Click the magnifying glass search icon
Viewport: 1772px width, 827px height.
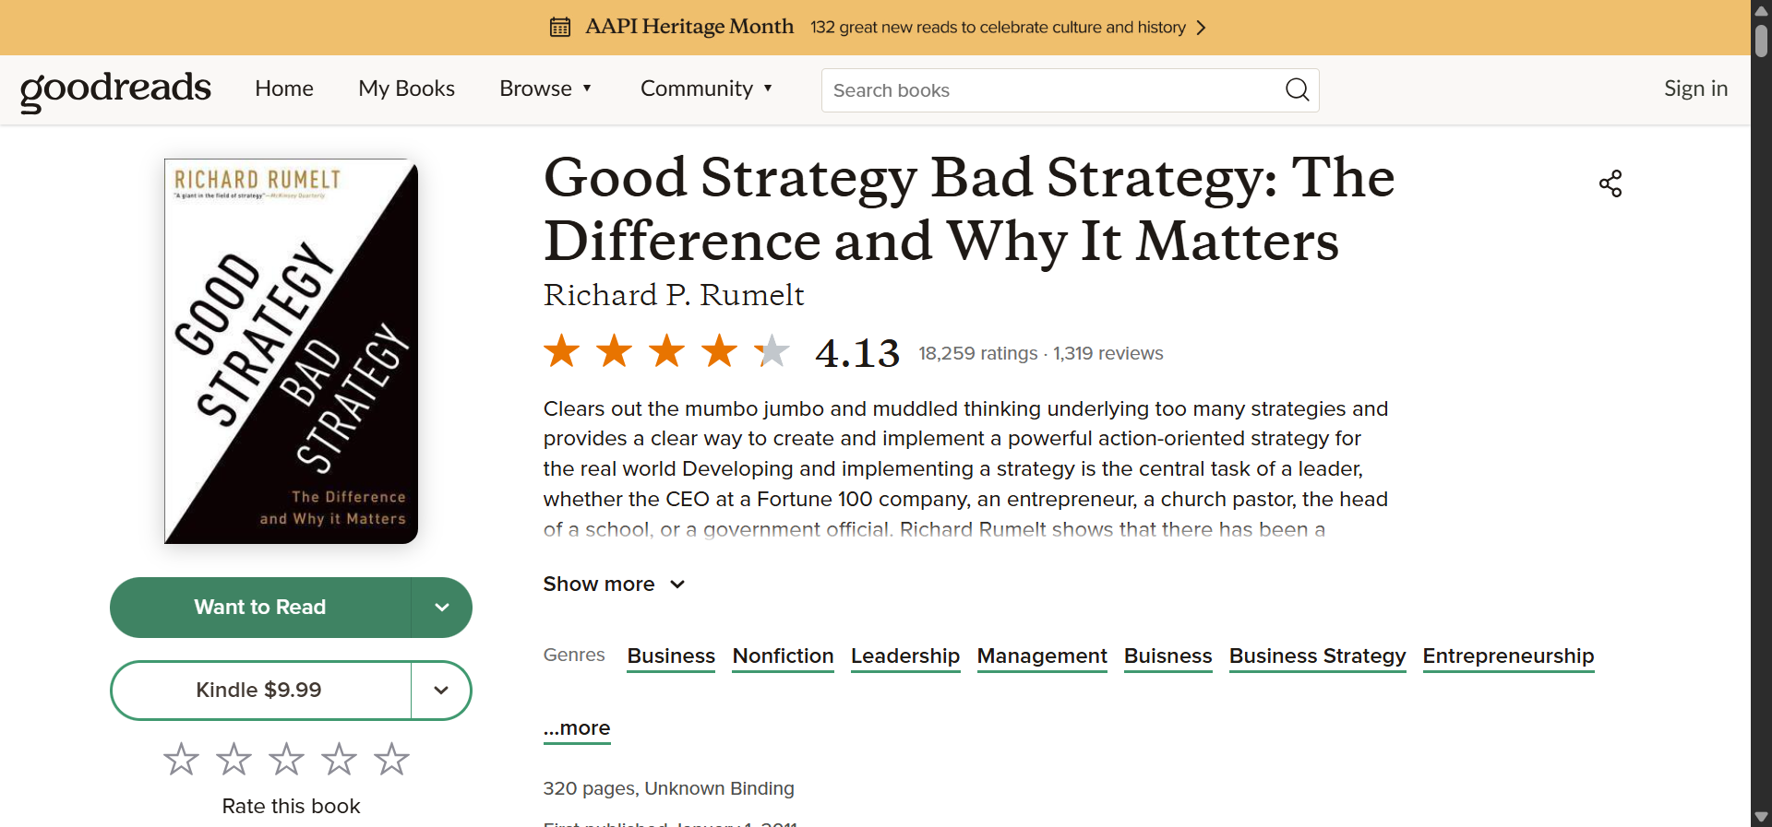pos(1297,89)
